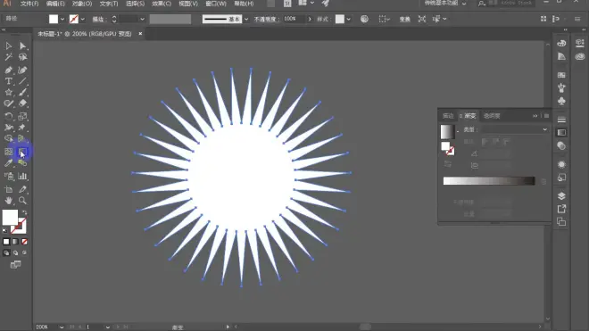This screenshot has width=589, height=331.
Task: Select the Curvature tool
Action: point(22,70)
